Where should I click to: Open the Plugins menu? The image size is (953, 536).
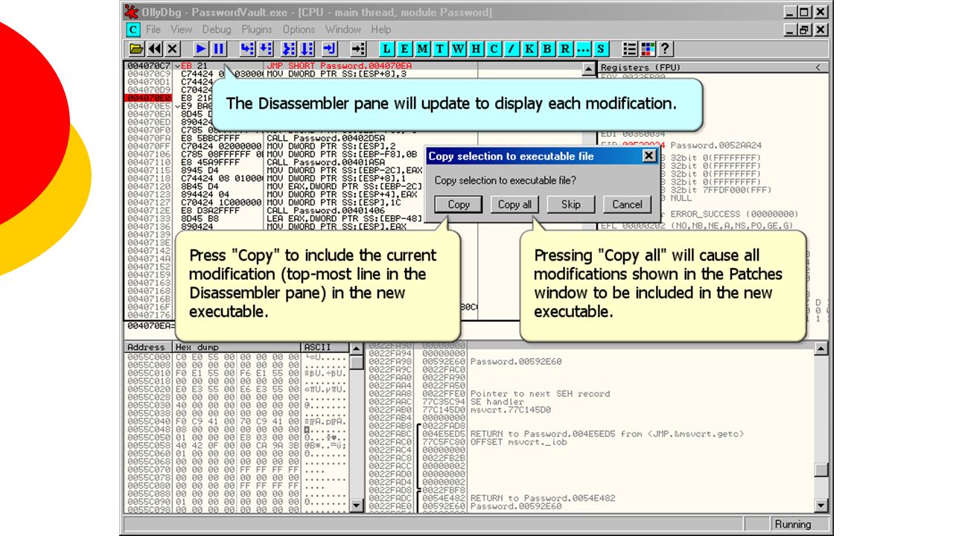point(257,30)
